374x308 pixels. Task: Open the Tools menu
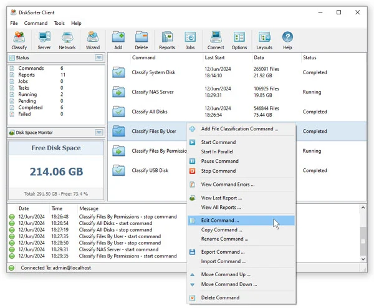tap(59, 23)
